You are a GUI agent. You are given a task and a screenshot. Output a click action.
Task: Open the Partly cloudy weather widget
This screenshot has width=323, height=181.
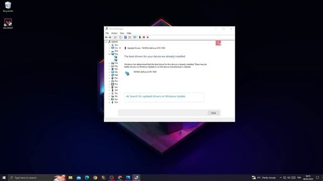pos(263,177)
